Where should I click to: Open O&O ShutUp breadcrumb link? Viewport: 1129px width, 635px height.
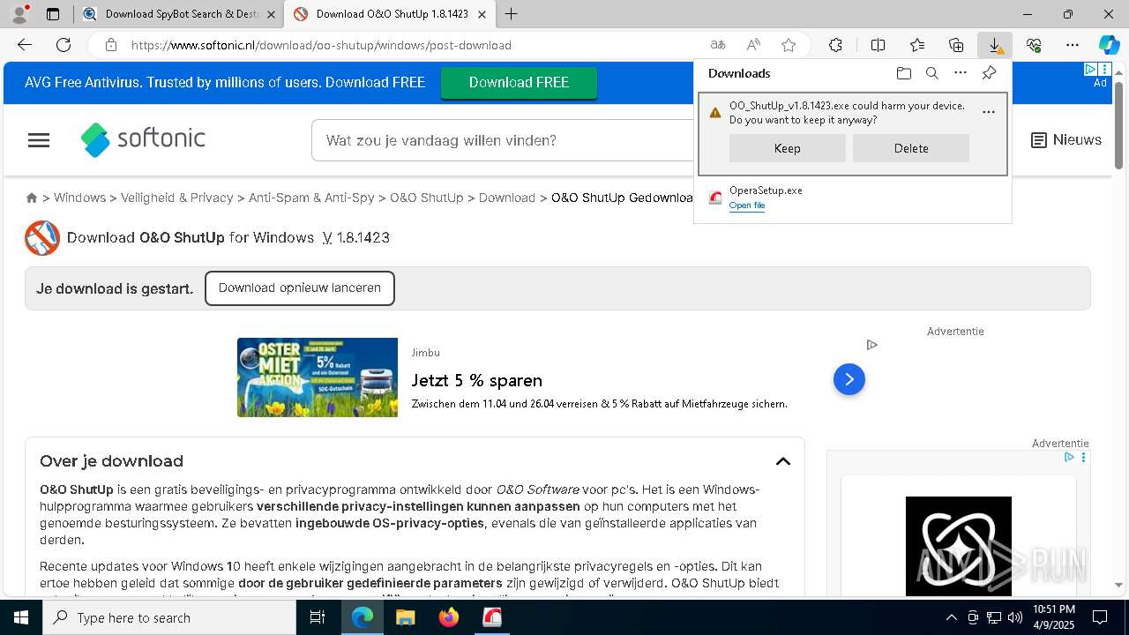(x=427, y=198)
